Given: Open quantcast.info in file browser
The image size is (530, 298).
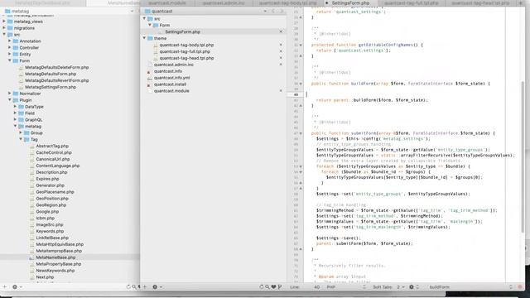Looking at the screenshot, I should pos(168,71).
